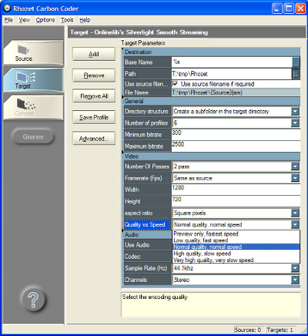Click the Queue button

coord(33,136)
